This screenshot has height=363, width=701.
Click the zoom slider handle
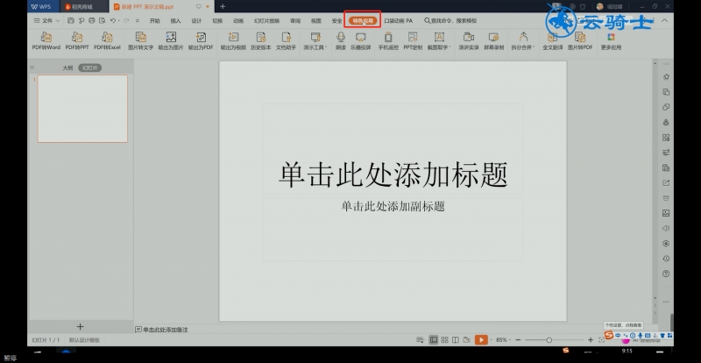(x=549, y=340)
